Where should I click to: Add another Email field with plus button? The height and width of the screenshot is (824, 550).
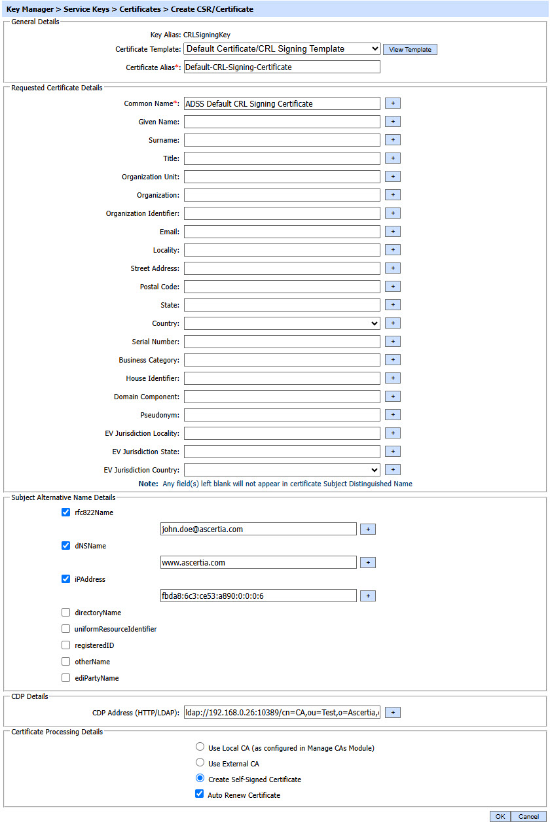point(392,232)
